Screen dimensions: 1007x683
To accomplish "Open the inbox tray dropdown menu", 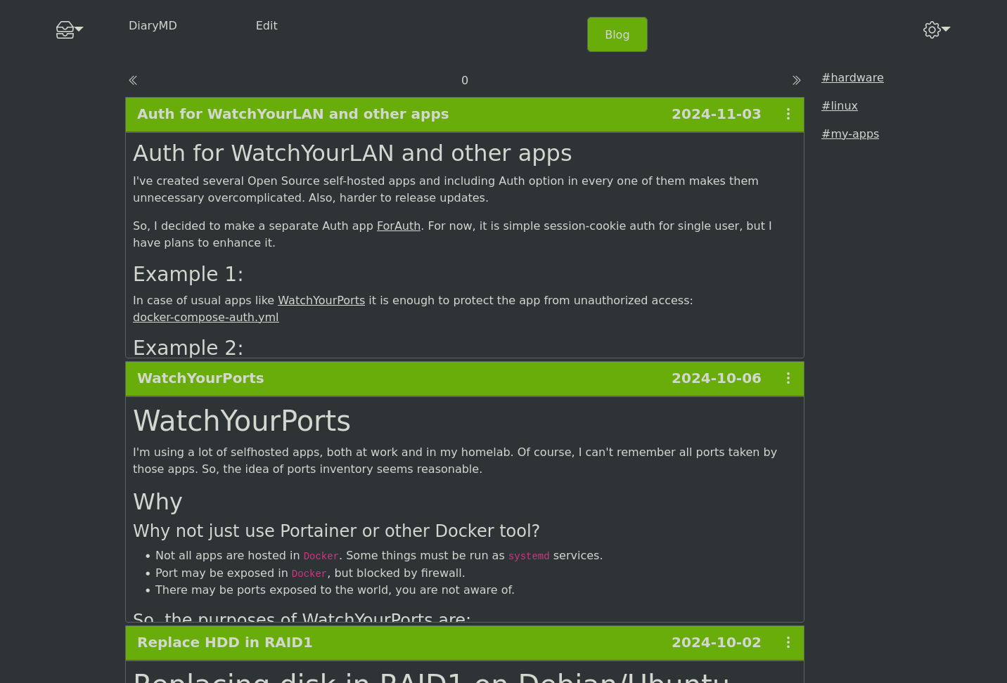I will [x=70, y=30].
